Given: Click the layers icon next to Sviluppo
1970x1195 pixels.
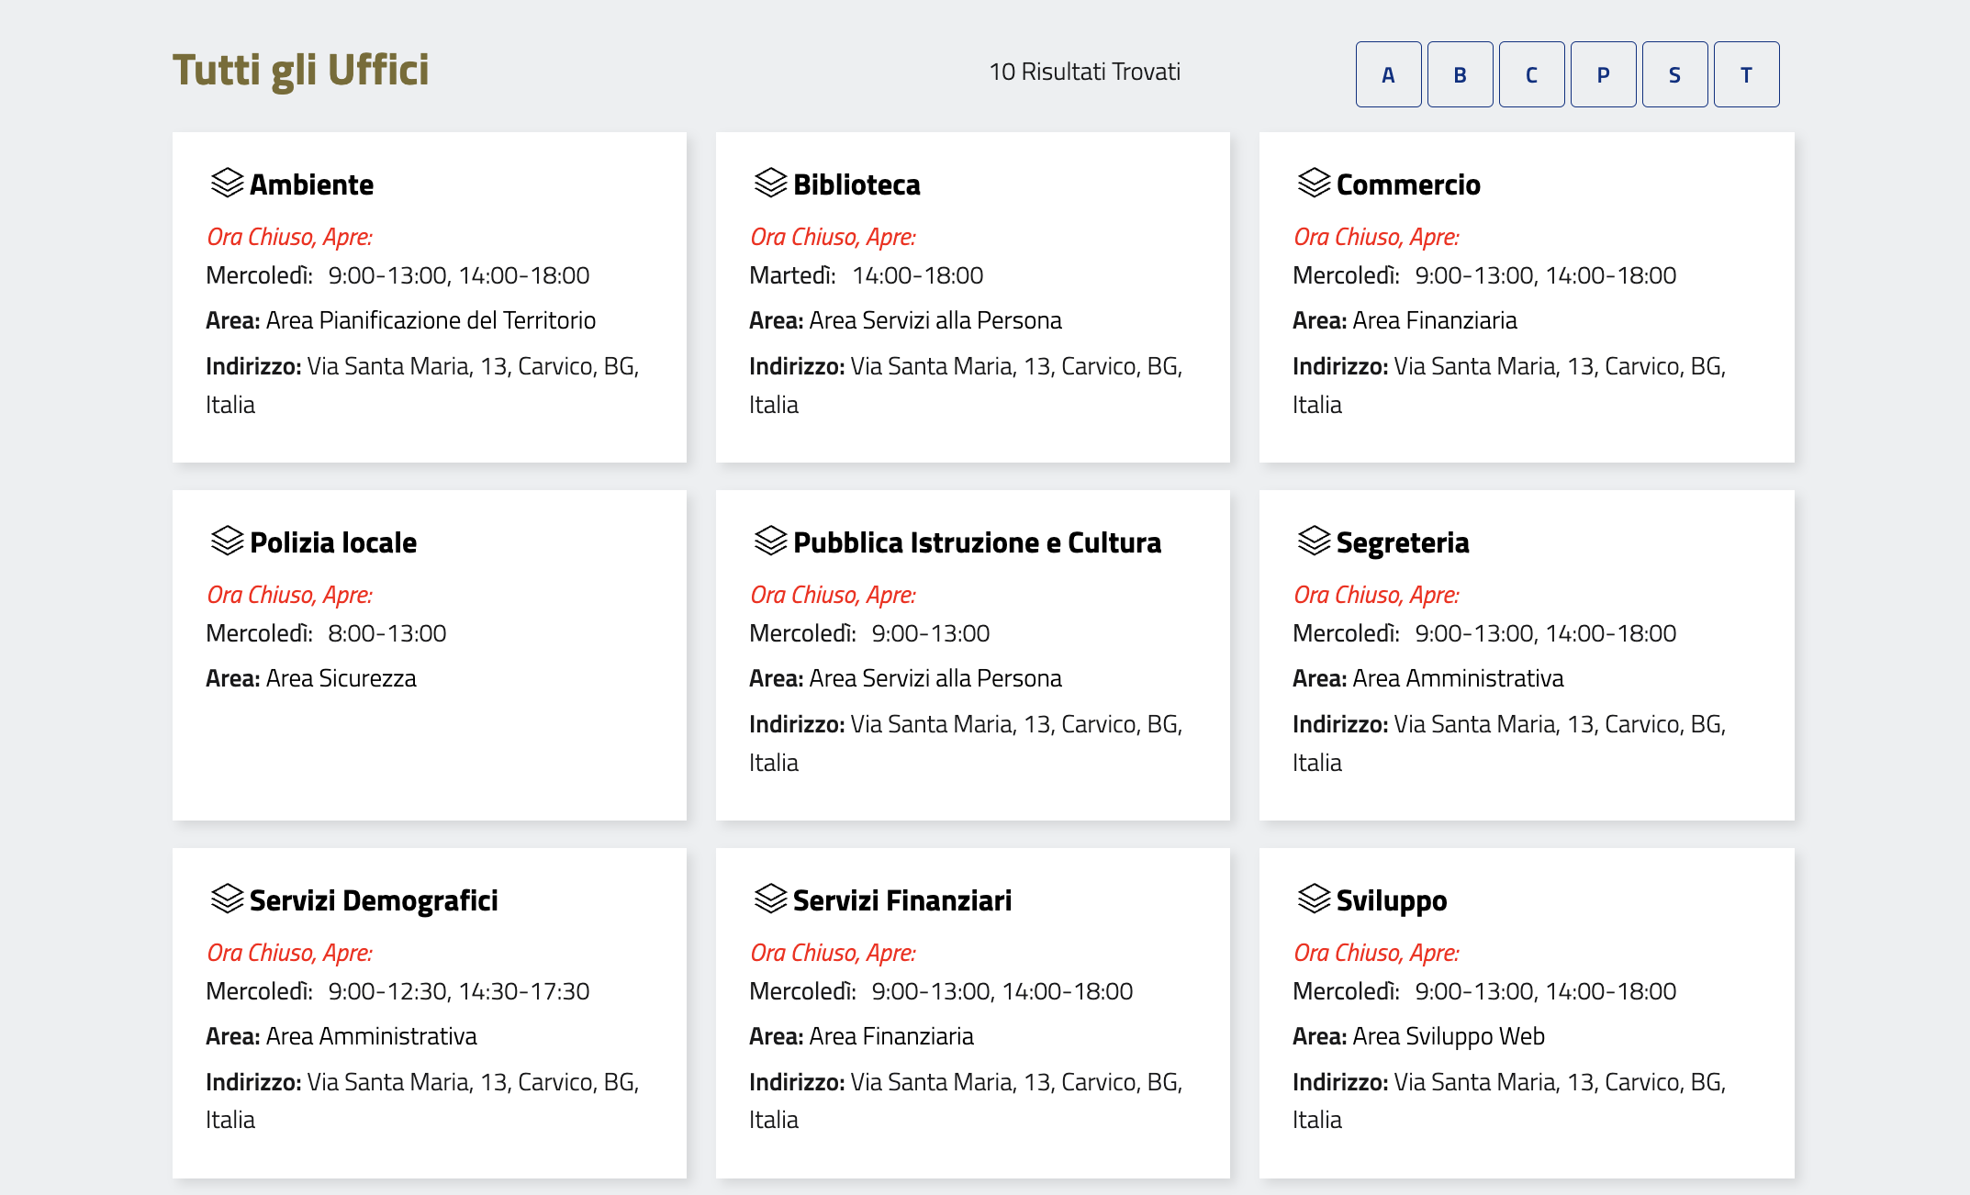Looking at the screenshot, I should (x=1314, y=899).
